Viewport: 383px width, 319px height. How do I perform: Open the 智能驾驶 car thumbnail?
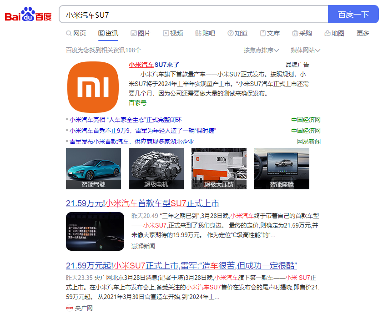[93, 168]
